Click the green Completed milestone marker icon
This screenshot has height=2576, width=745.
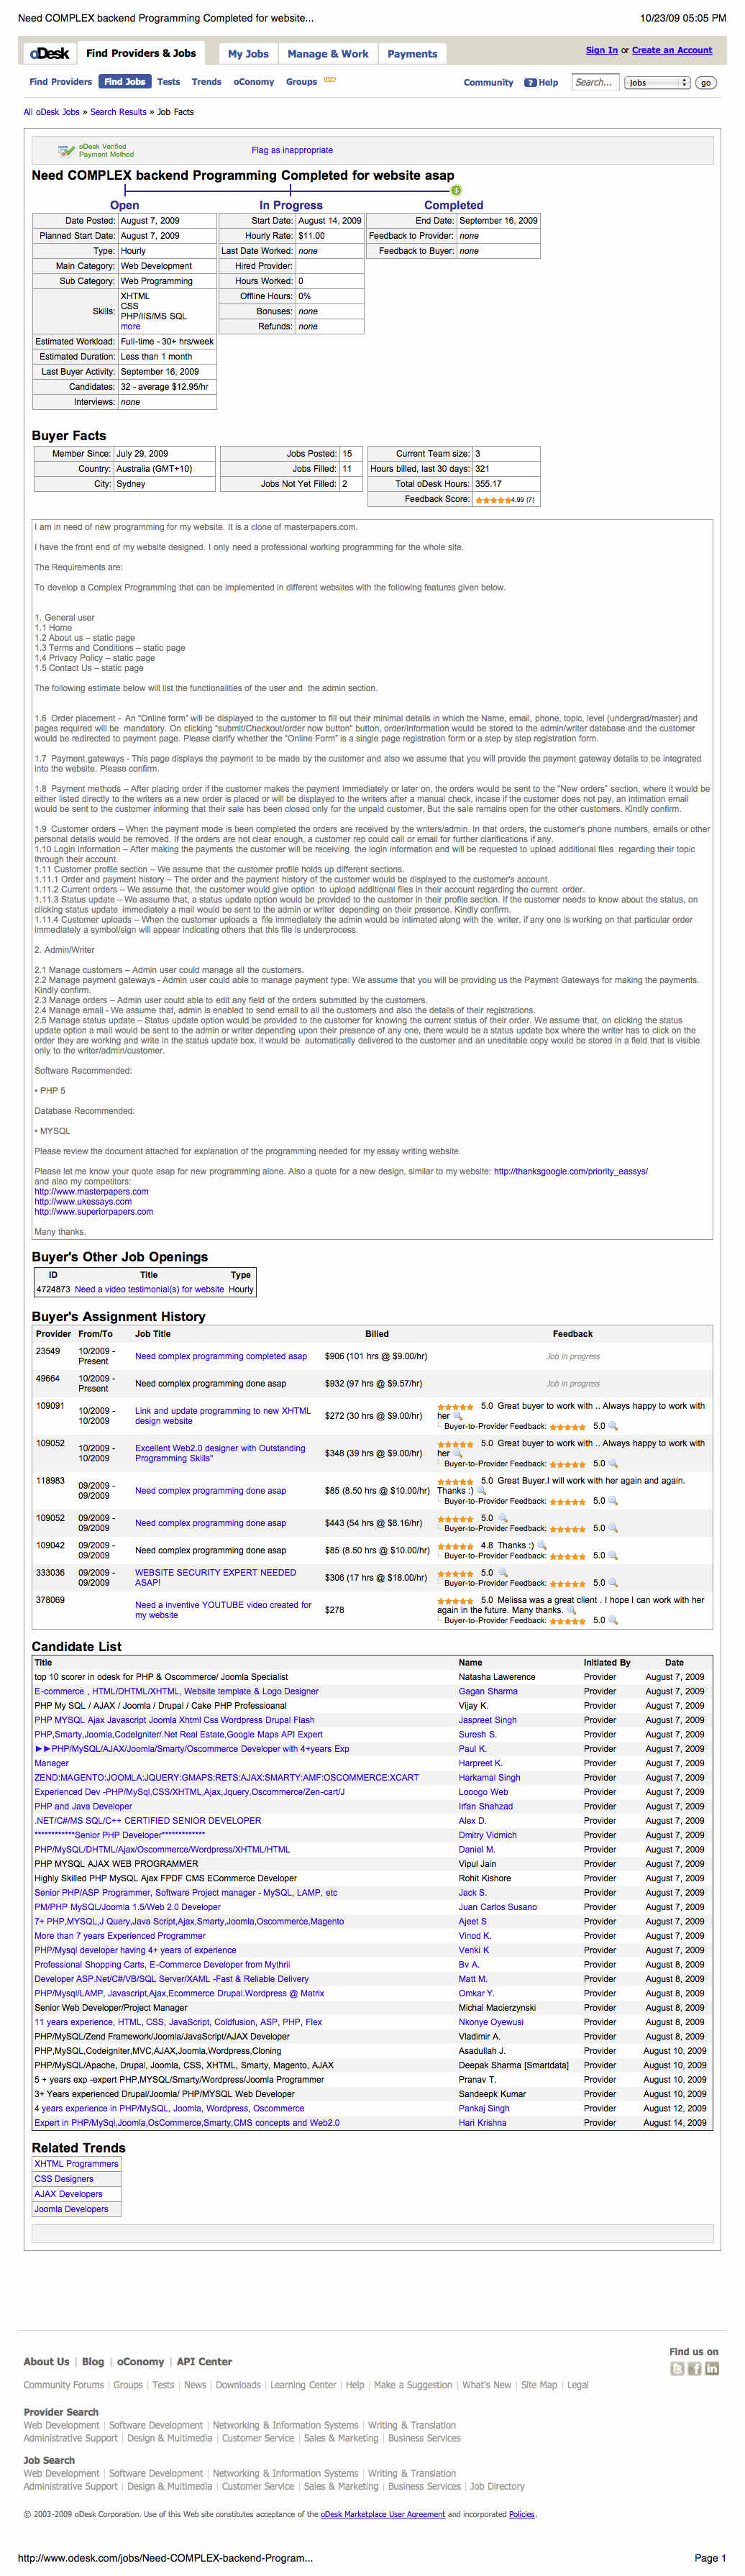tap(456, 190)
